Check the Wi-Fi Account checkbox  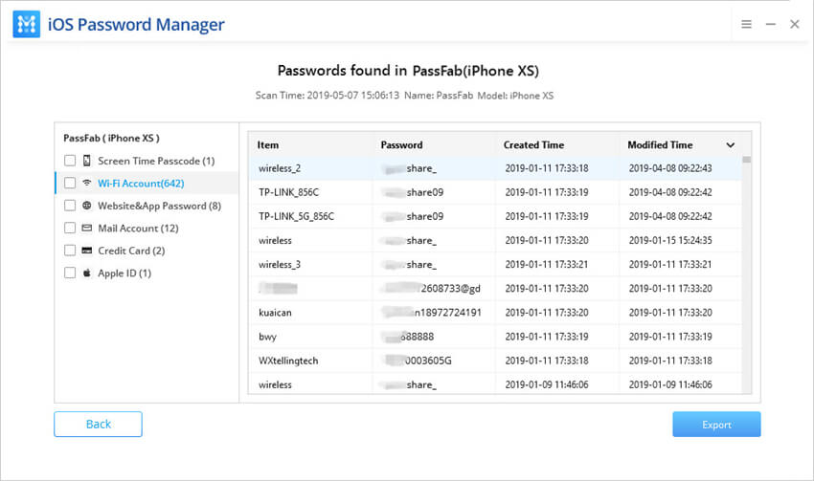70,183
